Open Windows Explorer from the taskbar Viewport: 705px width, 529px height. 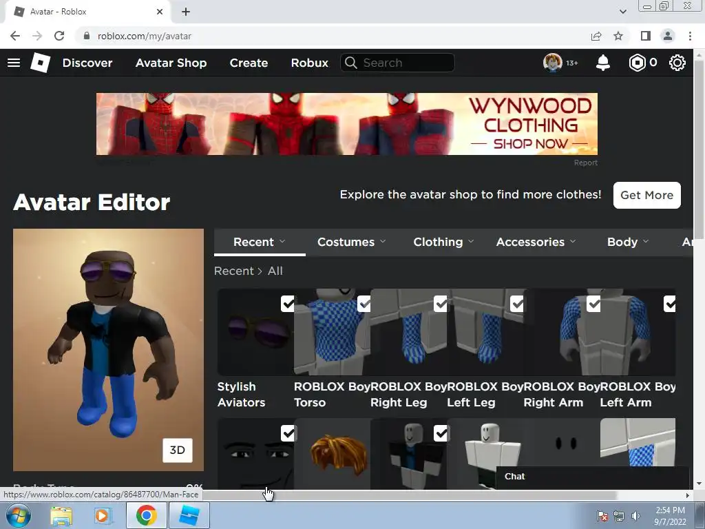pyautogui.click(x=61, y=516)
